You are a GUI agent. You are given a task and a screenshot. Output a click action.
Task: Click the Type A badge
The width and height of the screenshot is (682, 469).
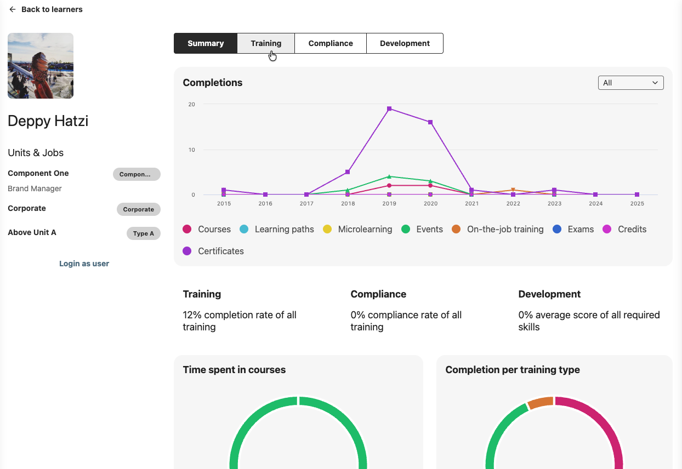[x=144, y=233]
